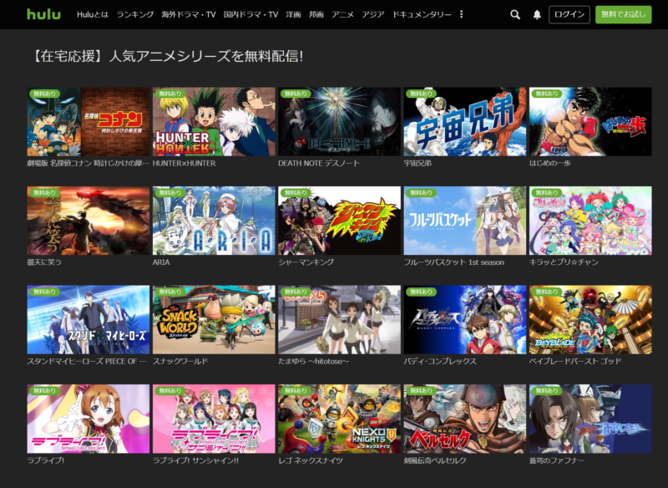
Task: Open the 名探偵コナン movie thumbnail
Action: (89, 121)
